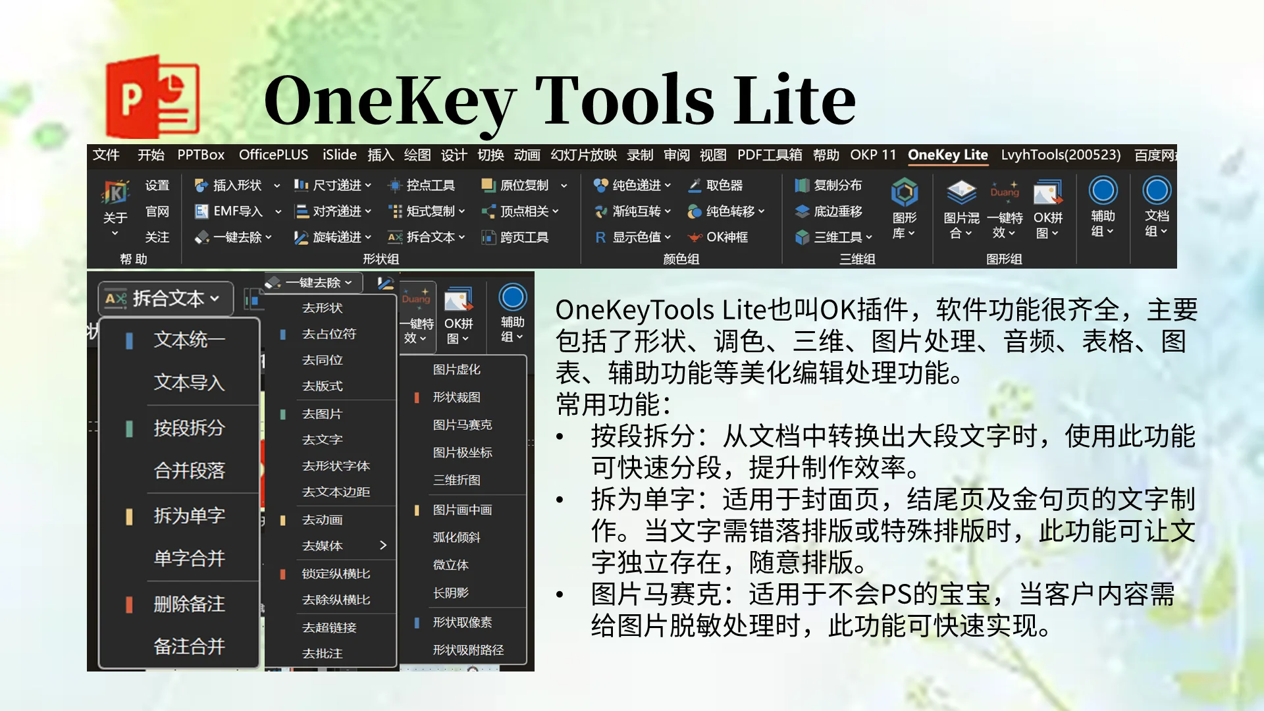The image size is (1264, 711).
Task: Click the 图片混合 image blend icon
Action: click(x=961, y=192)
